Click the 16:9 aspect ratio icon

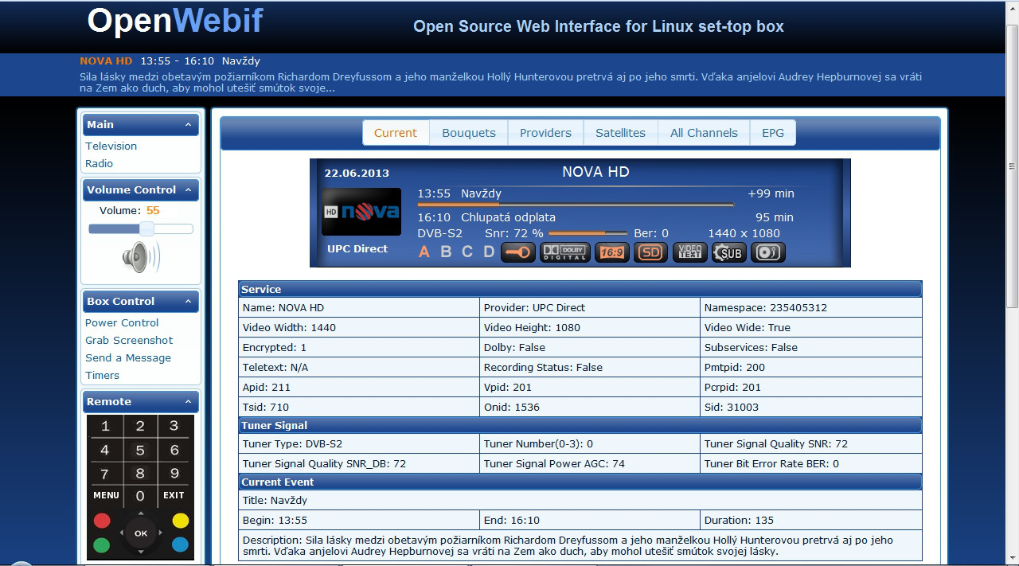point(611,252)
